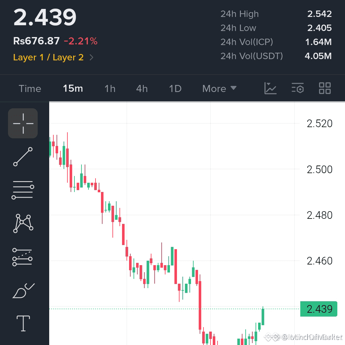Select the brush drawing tool
The width and height of the screenshot is (345, 345).
[23, 291]
